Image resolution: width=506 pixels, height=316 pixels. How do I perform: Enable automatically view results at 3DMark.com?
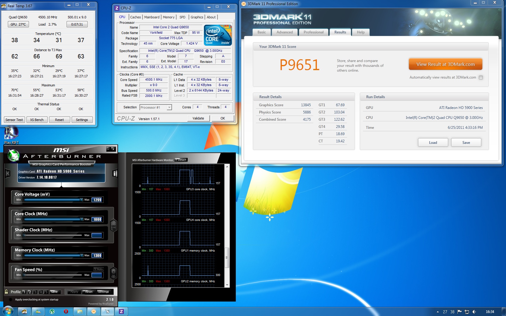[x=481, y=77]
